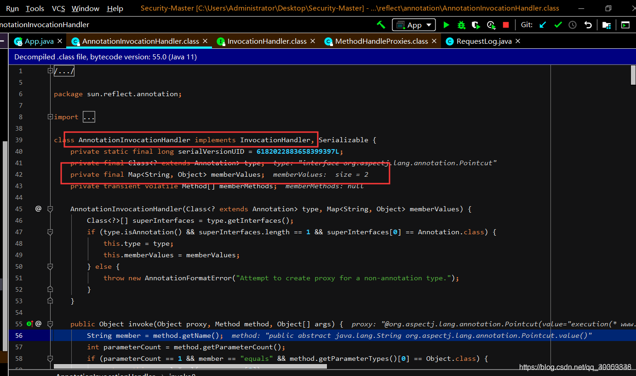This screenshot has width=636, height=376.
Task: Collapse the invoke method using line 55 fold arrow
Action: tap(51, 324)
